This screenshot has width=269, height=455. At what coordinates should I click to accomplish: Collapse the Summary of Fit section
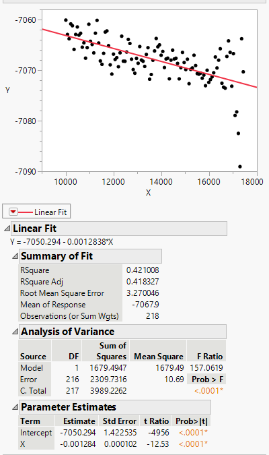[15, 256]
